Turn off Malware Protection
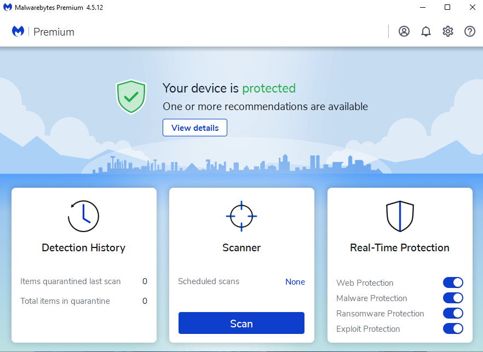 (453, 298)
